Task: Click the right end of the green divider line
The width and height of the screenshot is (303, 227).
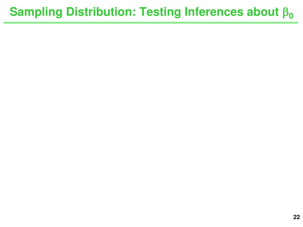Action: [x=297, y=23]
